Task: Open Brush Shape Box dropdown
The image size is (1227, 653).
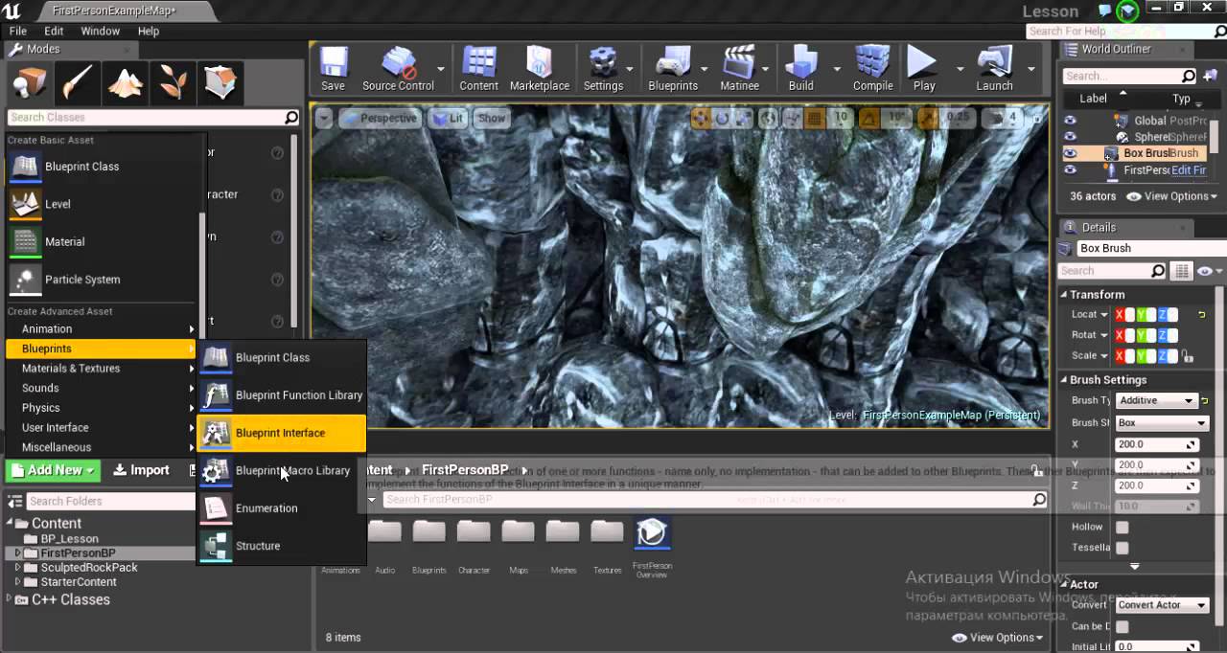Action: click(x=1162, y=422)
